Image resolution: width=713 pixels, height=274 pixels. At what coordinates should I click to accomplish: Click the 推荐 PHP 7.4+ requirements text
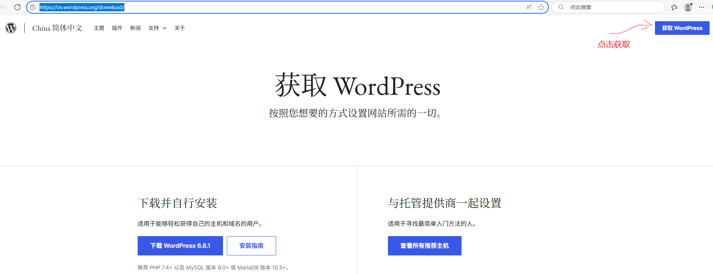click(214, 268)
